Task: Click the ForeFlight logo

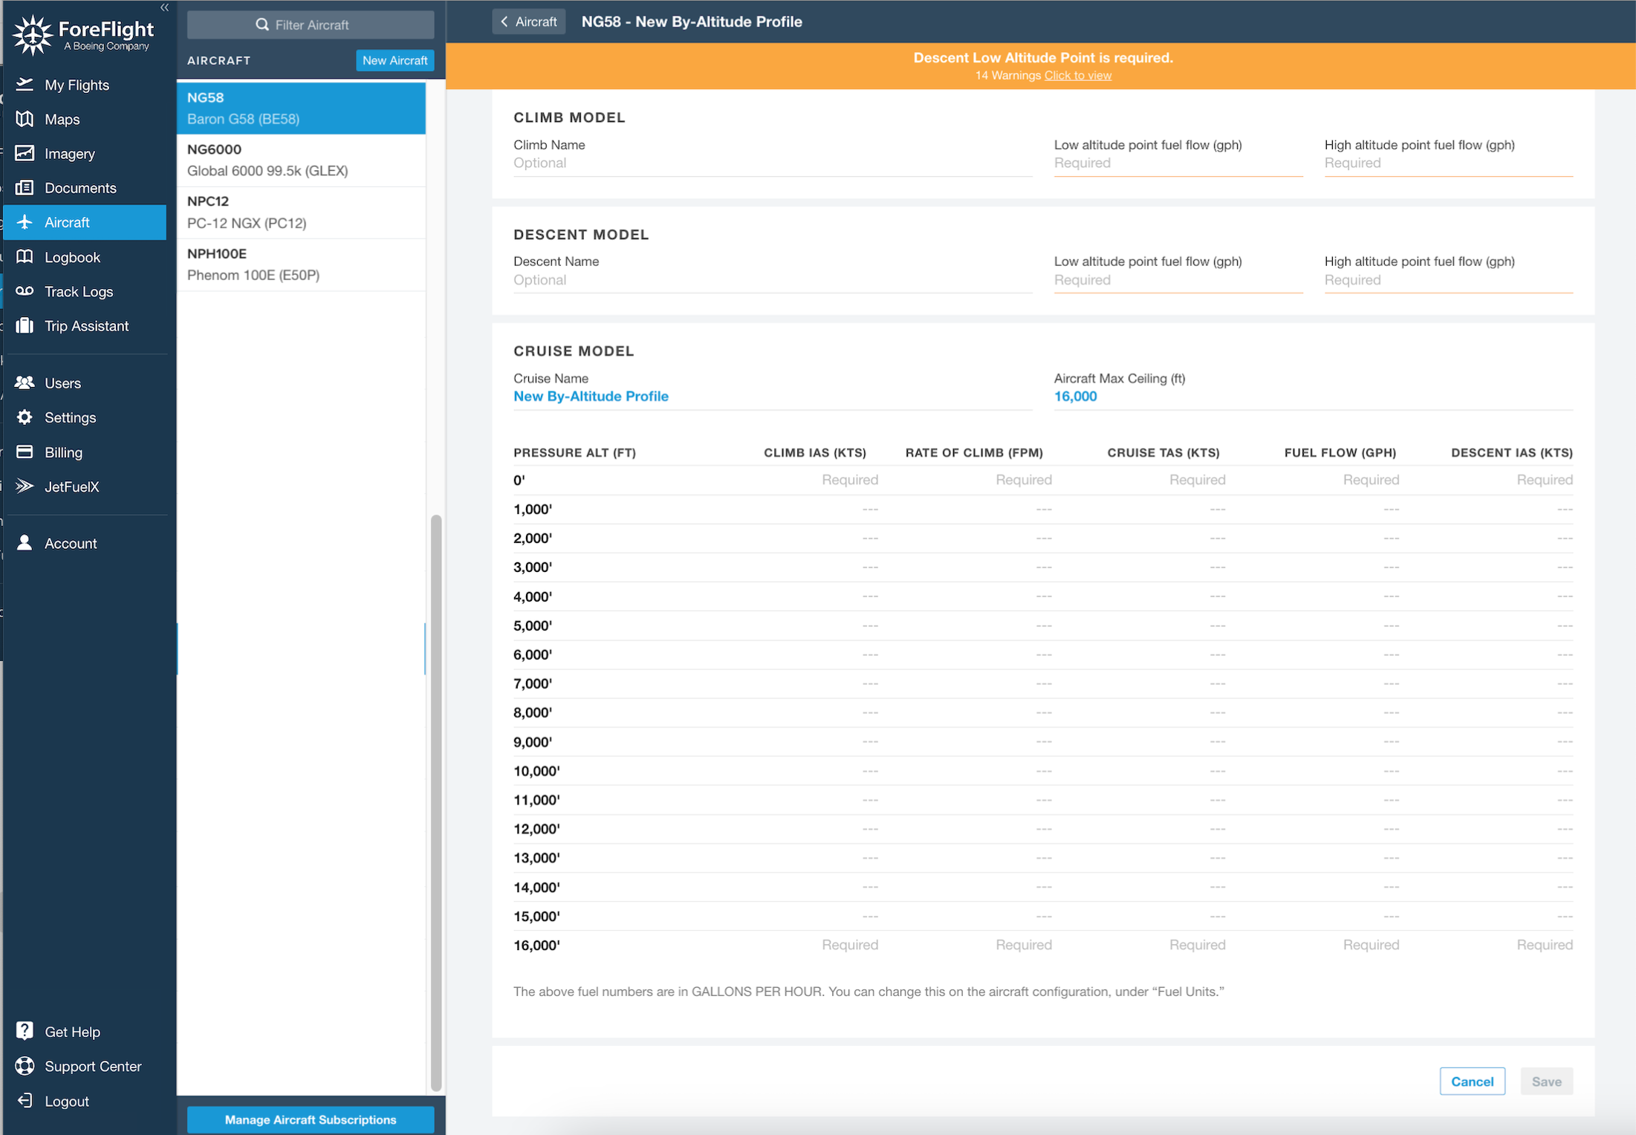Action: tap(84, 35)
